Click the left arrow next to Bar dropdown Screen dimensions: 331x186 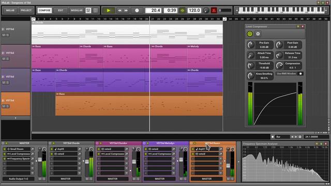tap(292, 137)
